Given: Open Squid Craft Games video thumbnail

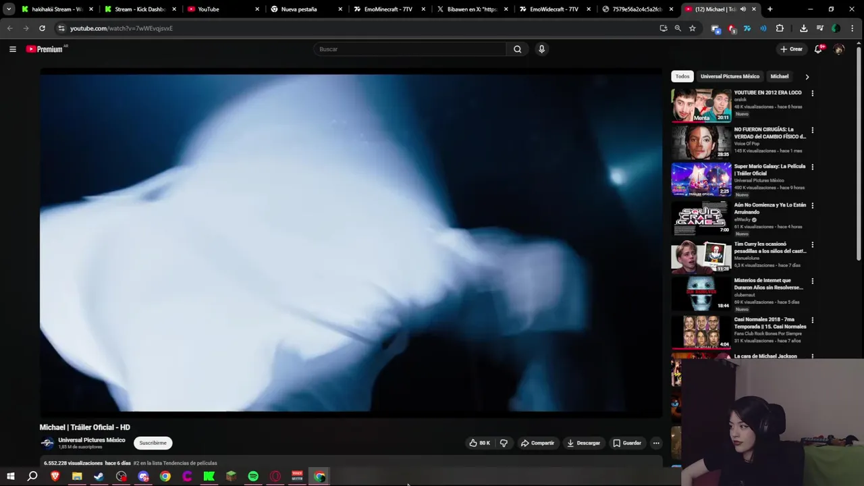Looking at the screenshot, I should pos(701,217).
